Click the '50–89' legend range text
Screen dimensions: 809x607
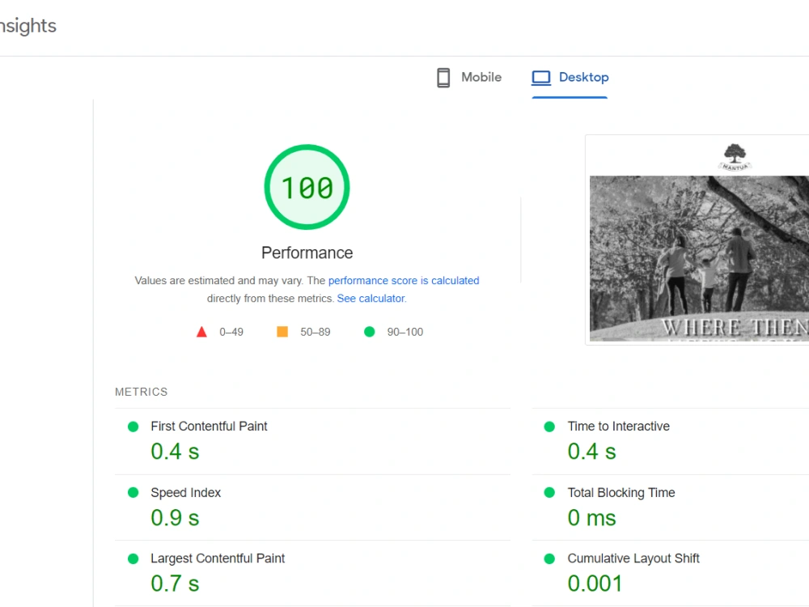316,332
